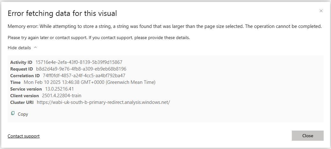331x149 pixels.
Task: Dismiss the dialog with the X icon
Action: tap(321, 11)
